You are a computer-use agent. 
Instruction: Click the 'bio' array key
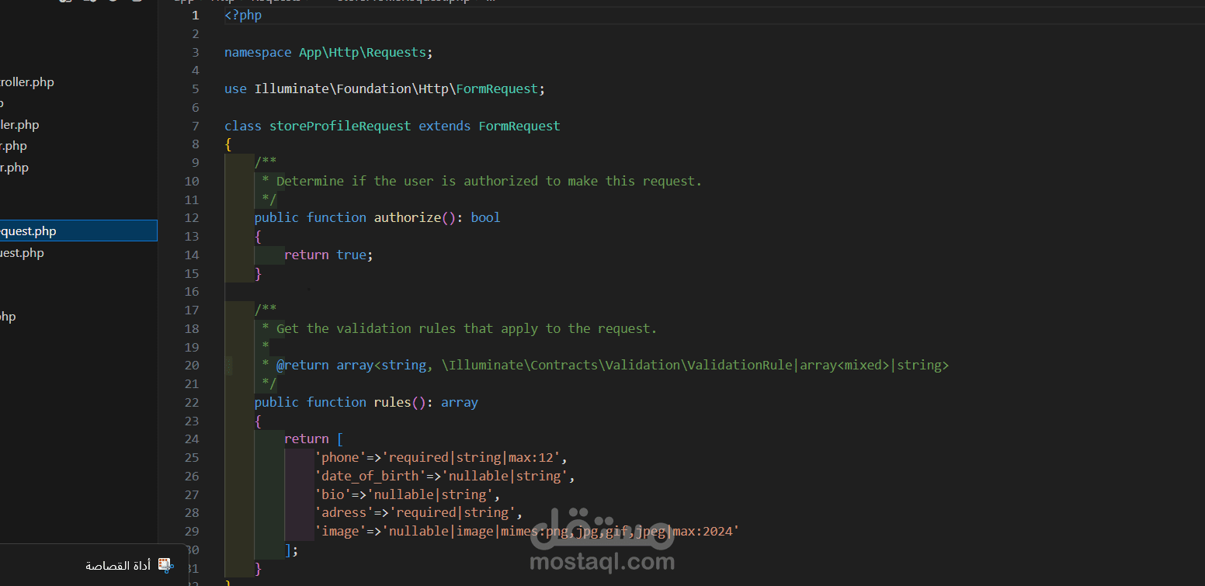pyautogui.click(x=333, y=495)
